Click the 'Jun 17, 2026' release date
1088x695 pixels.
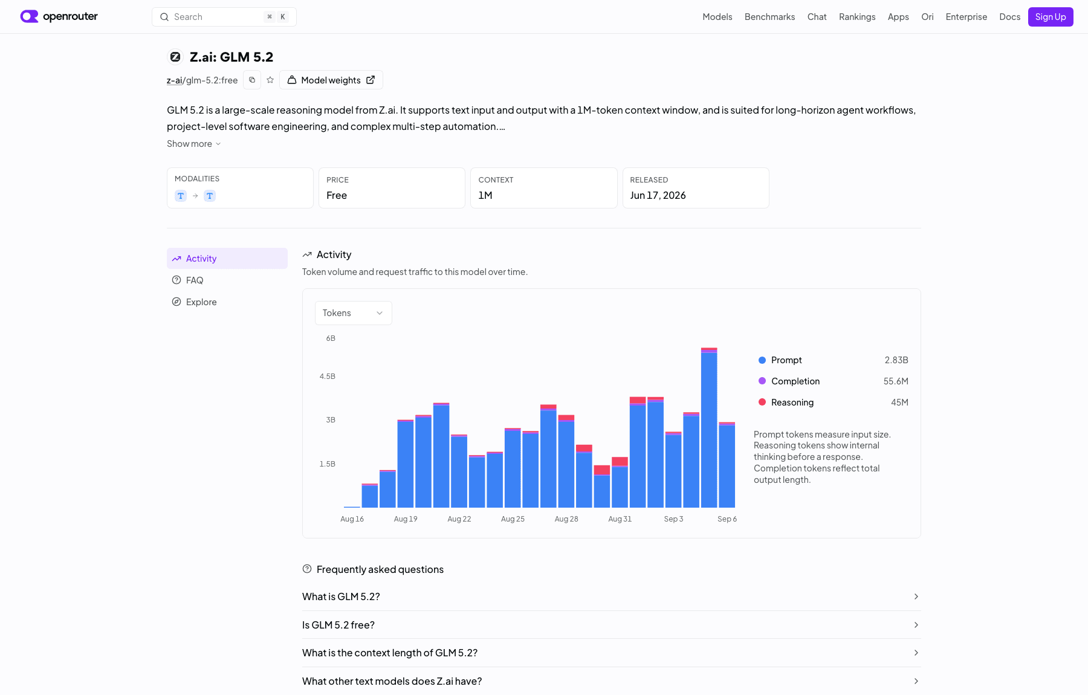658,195
